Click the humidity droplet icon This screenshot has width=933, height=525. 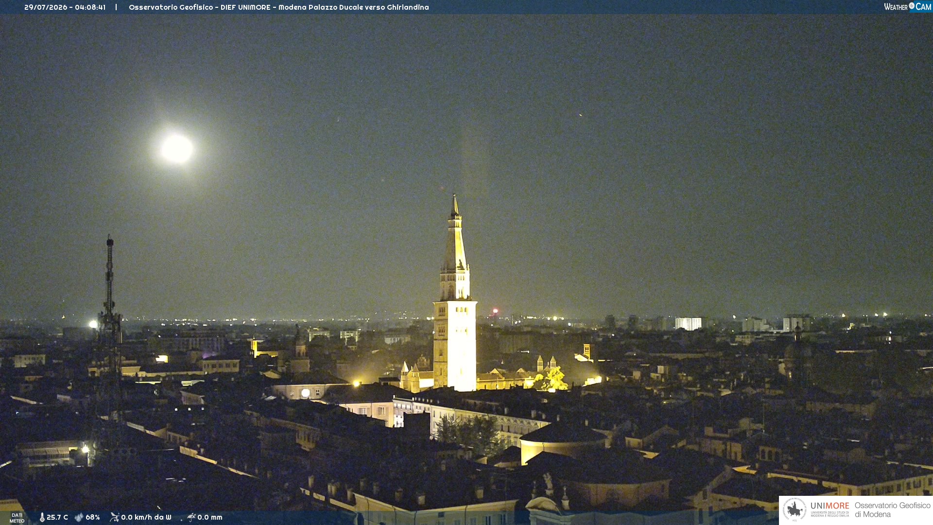(x=79, y=517)
